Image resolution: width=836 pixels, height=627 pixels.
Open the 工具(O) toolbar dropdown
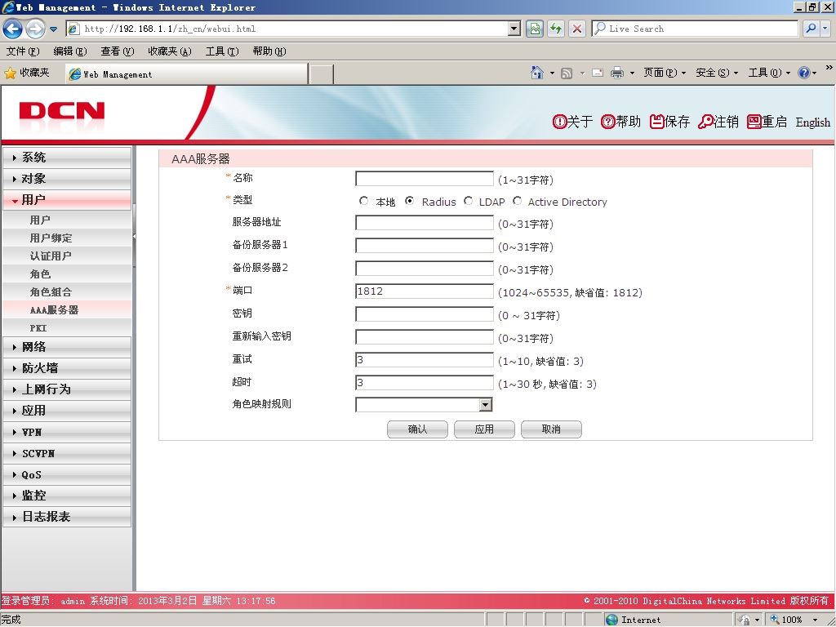pyautogui.click(x=769, y=73)
